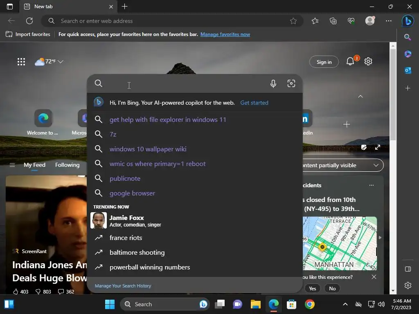The height and width of the screenshot is (314, 419).
Task: Select the '7z' search suggestion
Action: [x=195, y=134]
